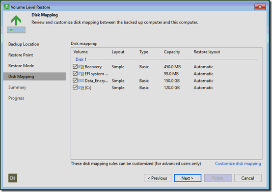Click the Restore layout column header

(x=207, y=52)
